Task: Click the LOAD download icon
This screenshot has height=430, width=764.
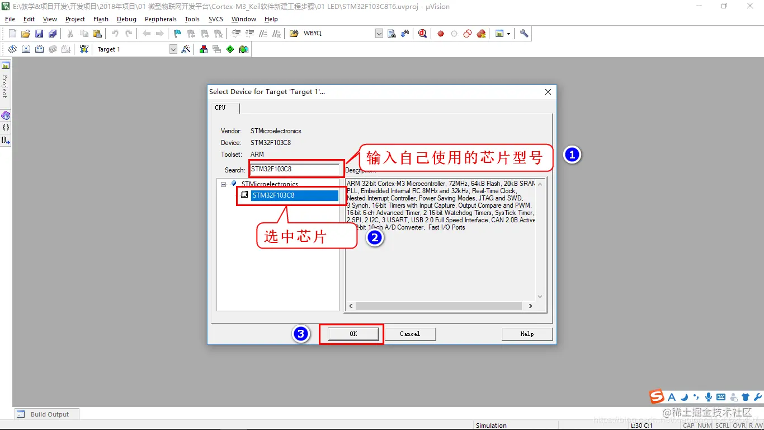Action: pyautogui.click(x=84, y=49)
